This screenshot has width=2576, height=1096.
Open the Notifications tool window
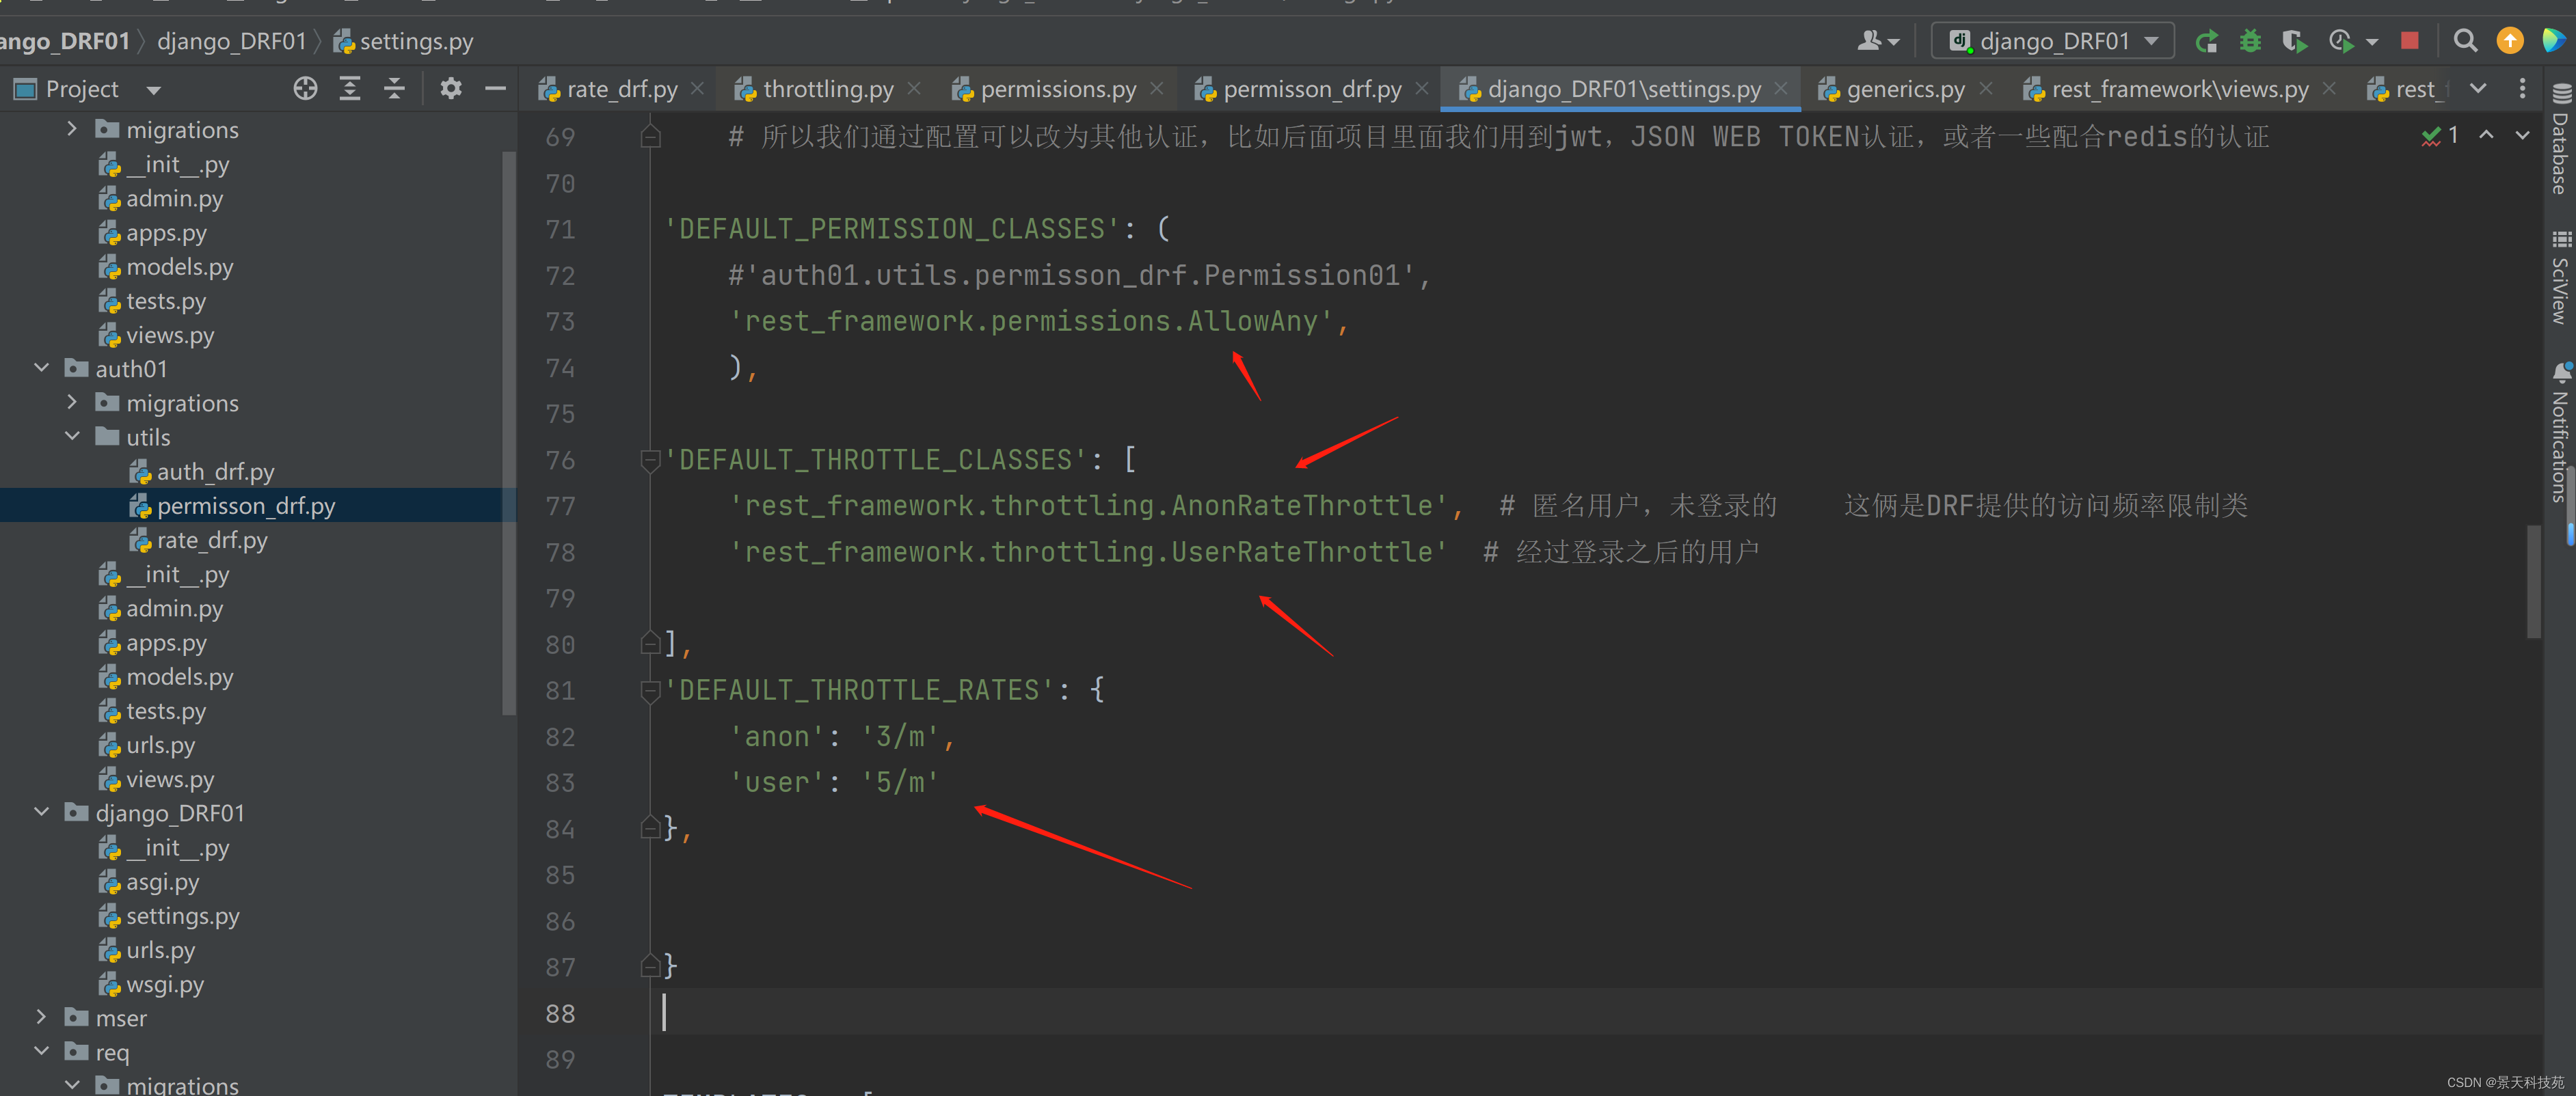click(2560, 432)
